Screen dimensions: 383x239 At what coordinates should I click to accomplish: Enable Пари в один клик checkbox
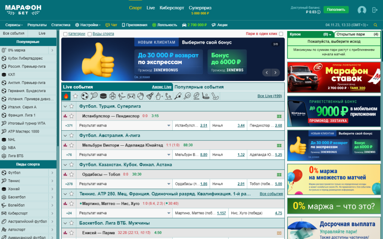[x=281, y=34]
